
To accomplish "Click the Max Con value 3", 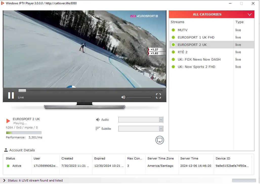I will [128, 166].
